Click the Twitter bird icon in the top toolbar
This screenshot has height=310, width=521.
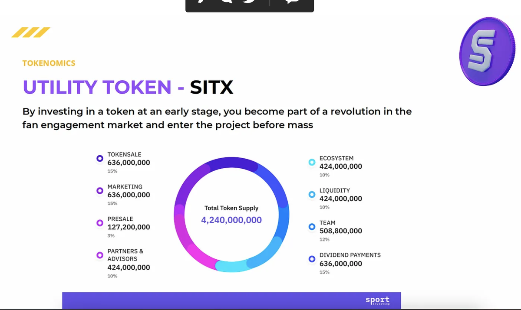pyautogui.click(x=249, y=2)
